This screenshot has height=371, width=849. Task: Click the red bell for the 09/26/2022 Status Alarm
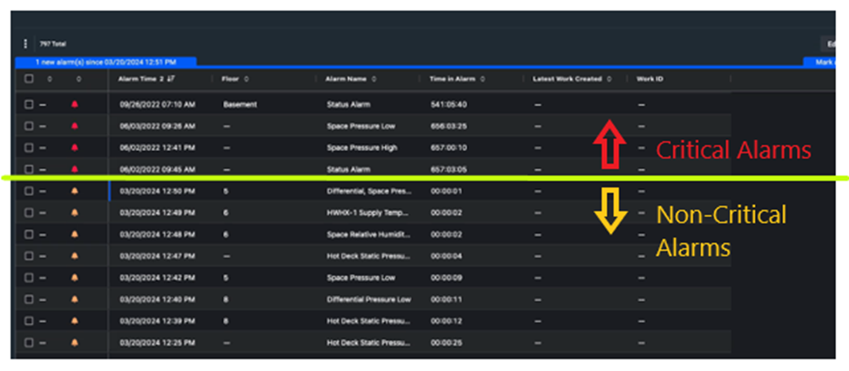[x=75, y=105]
